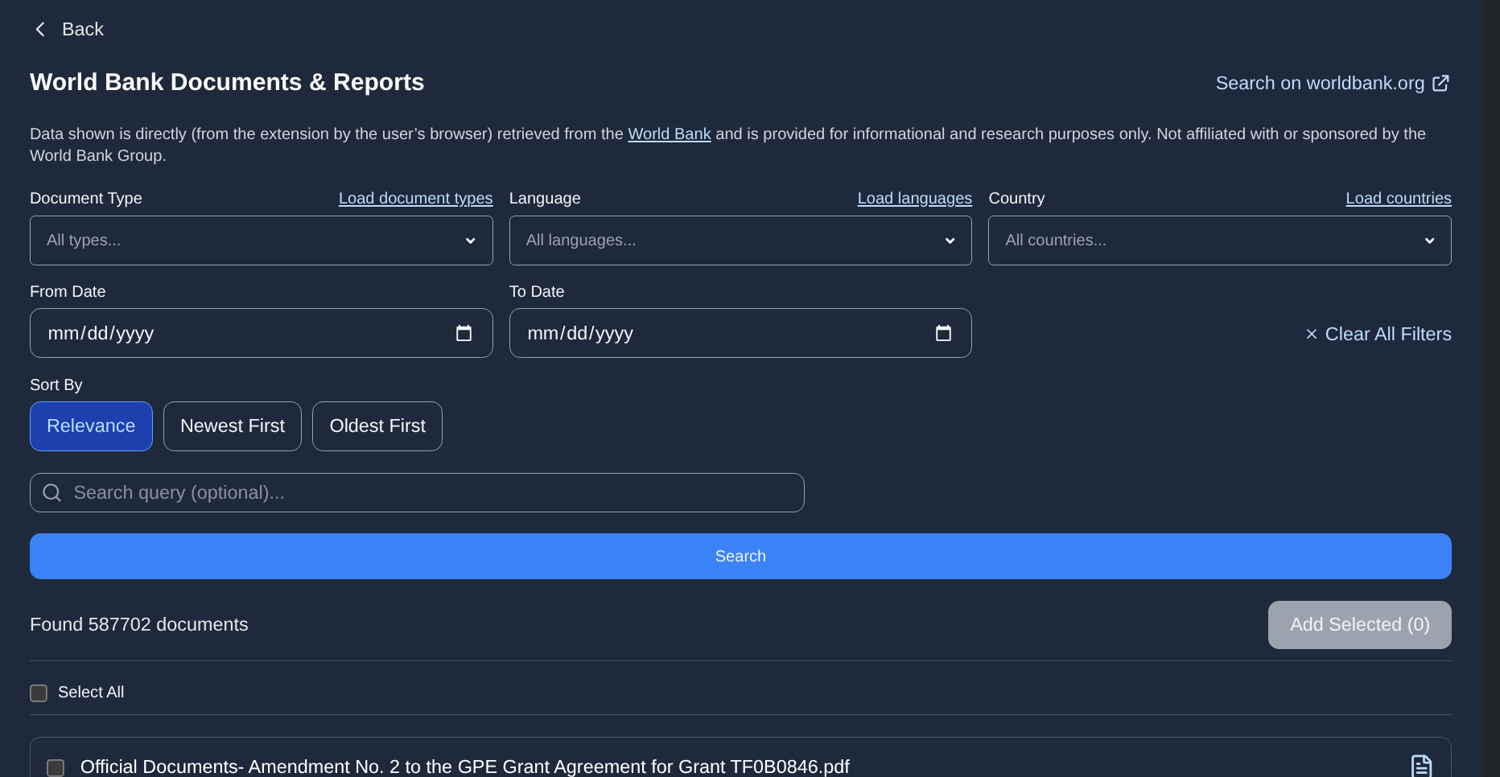Open the To Date calendar picker icon
Screen dimensions: 1500x777
pyautogui.click(x=943, y=333)
